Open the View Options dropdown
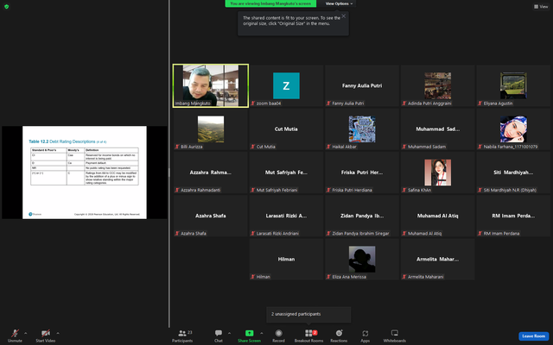The width and height of the screenshot is (553, 345). [x=339, y=3]
